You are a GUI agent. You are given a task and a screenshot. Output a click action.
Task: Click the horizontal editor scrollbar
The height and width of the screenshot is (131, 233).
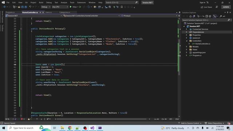[x=101, y=119]
